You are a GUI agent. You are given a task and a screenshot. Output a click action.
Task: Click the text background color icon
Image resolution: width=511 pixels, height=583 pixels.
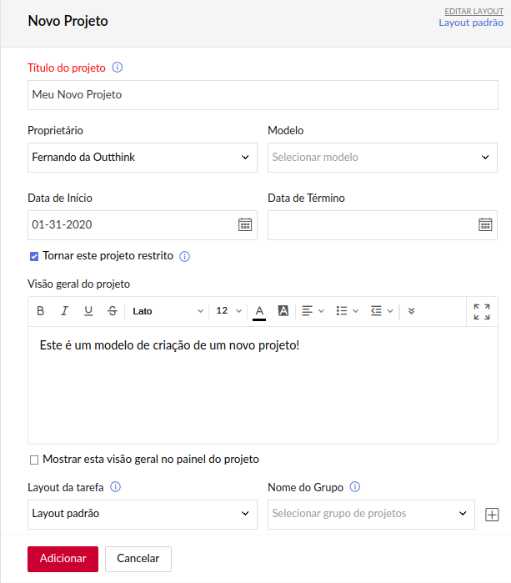[x=283, y=310]
